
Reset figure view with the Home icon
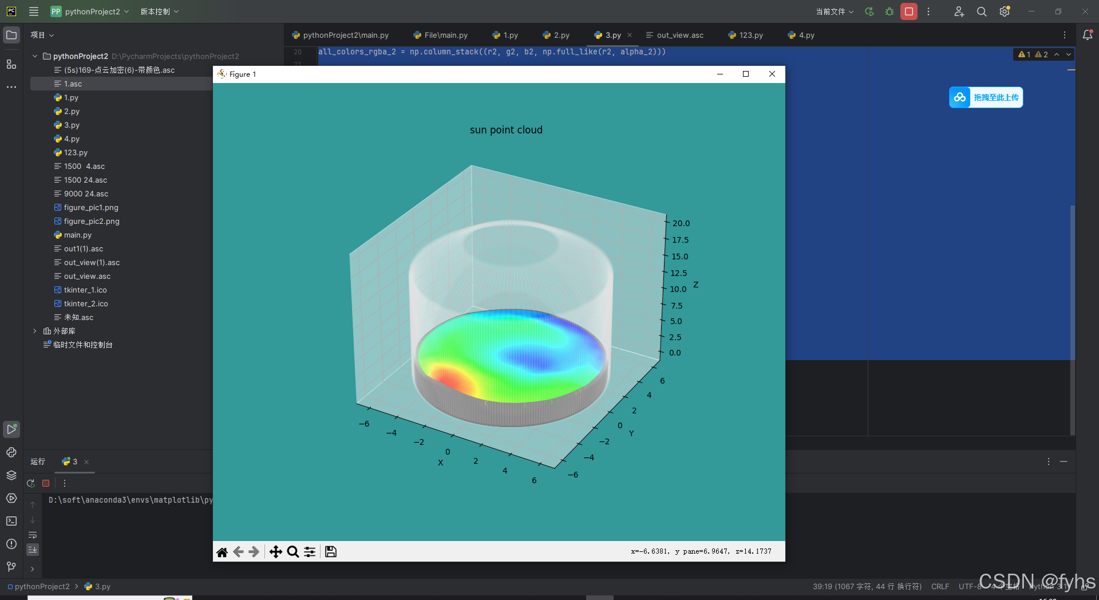(223, 551)
